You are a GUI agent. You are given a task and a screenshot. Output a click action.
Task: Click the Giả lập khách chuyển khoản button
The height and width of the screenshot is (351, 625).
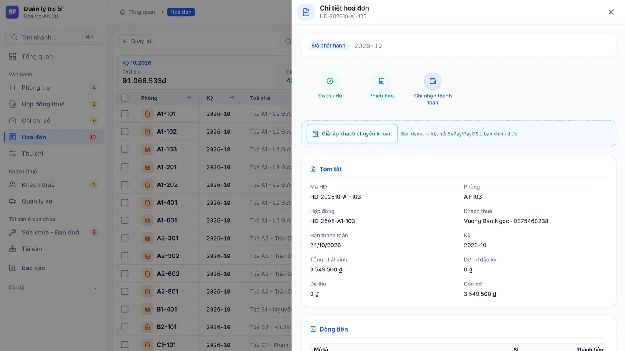tap(352, 134)
